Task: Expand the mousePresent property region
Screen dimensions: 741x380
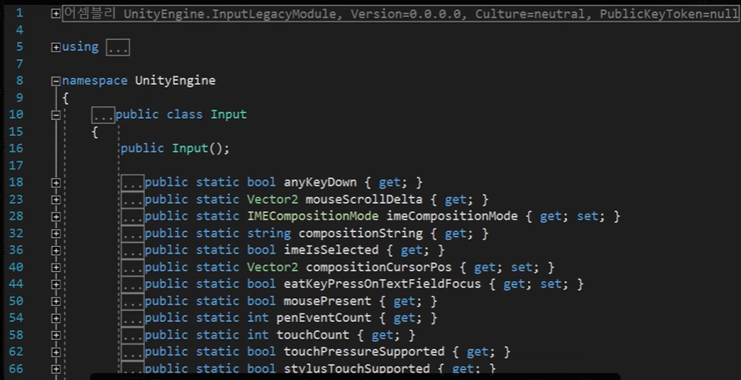Action: [56, 302]
